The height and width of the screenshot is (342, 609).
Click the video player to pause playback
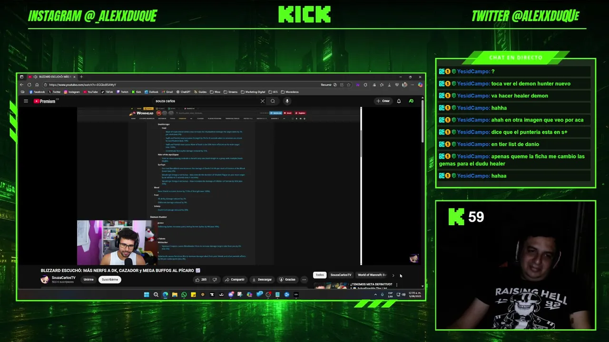(x=219, y=186)
